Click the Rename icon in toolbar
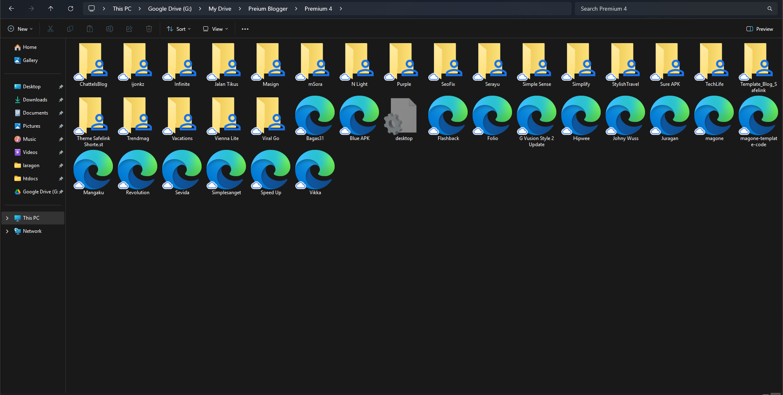 coord(110,29)
